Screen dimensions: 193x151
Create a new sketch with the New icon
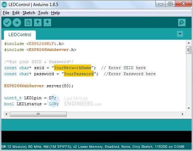click(x=28, y=22)
